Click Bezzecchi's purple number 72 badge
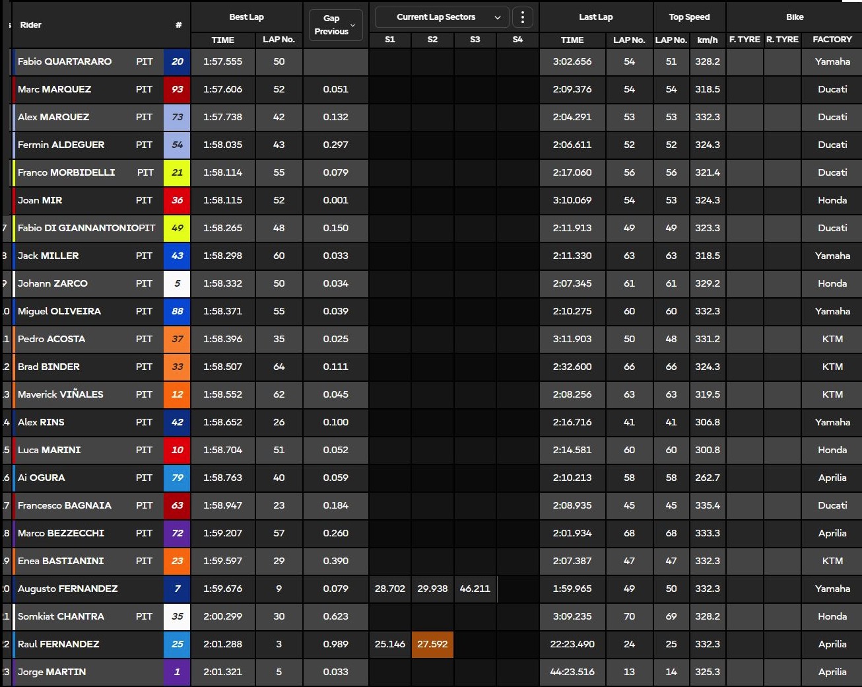Image resolution: width=862 pixels, height=687 pixels. coord(177,533)
